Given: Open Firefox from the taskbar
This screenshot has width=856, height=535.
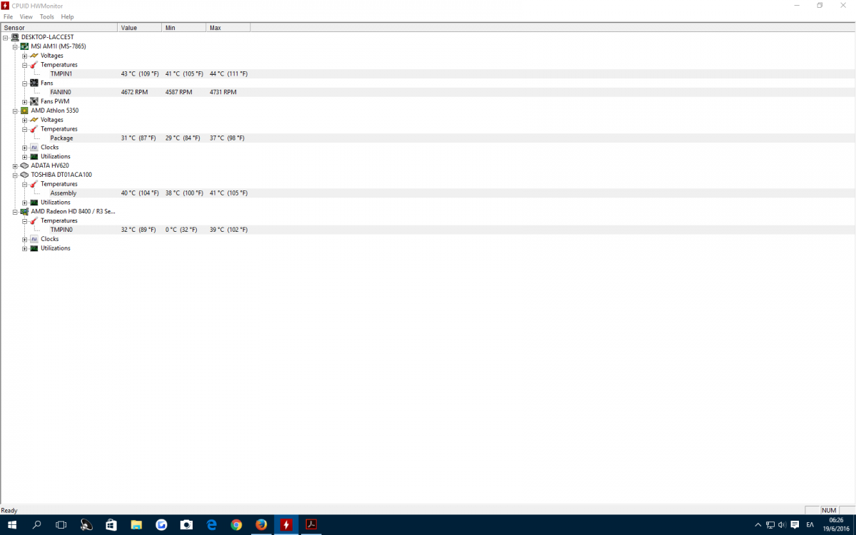Looking at the screenshot, I should pyautogui.click(x=261, y=525).
